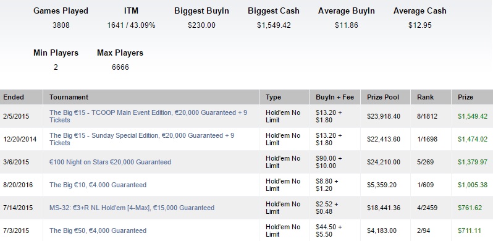The height and width of the screenshot is (241, 493).
Task: Select the $1,549.42 prize cell
Action: pos(472,116)
